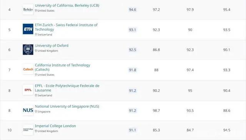Click the ETH Zurich logo
The width and height of the screenshot is (246, 140).
tap(28, 29)
